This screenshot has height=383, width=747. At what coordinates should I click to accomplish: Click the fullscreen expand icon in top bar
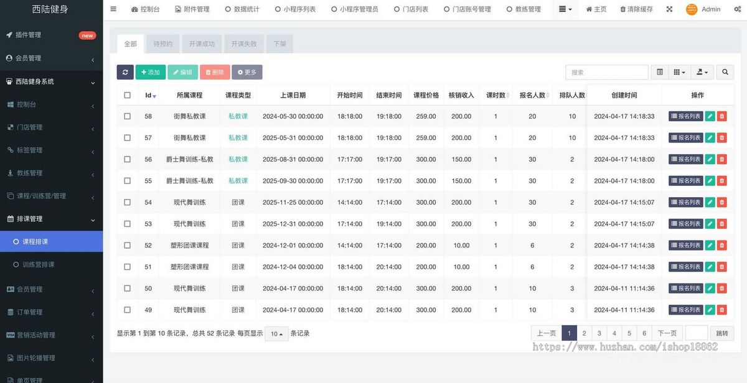(669, 9)
